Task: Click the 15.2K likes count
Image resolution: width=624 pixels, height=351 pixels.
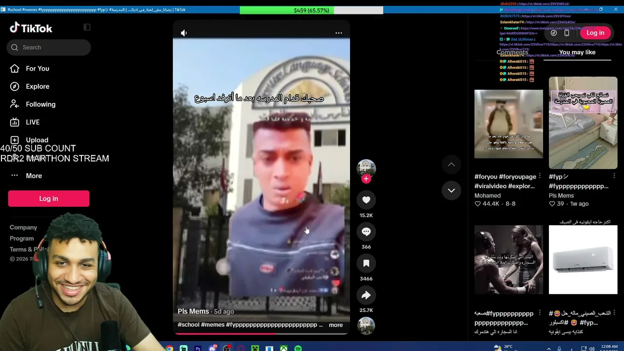Action: [x=366, y=215]
